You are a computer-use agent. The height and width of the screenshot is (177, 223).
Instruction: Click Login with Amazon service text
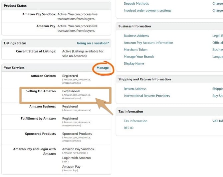coord(76,158)
